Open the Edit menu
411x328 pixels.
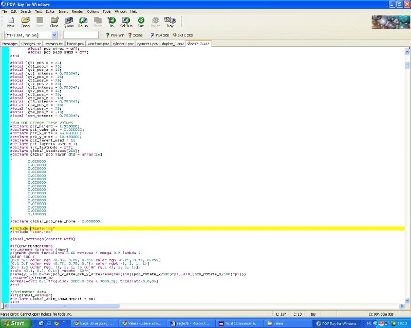[13, 11]
